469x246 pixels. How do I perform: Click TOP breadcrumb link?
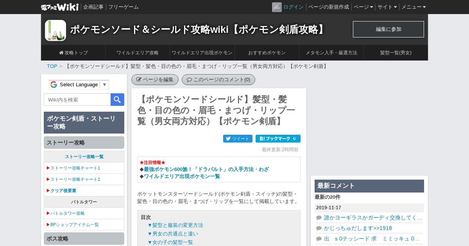52,66
